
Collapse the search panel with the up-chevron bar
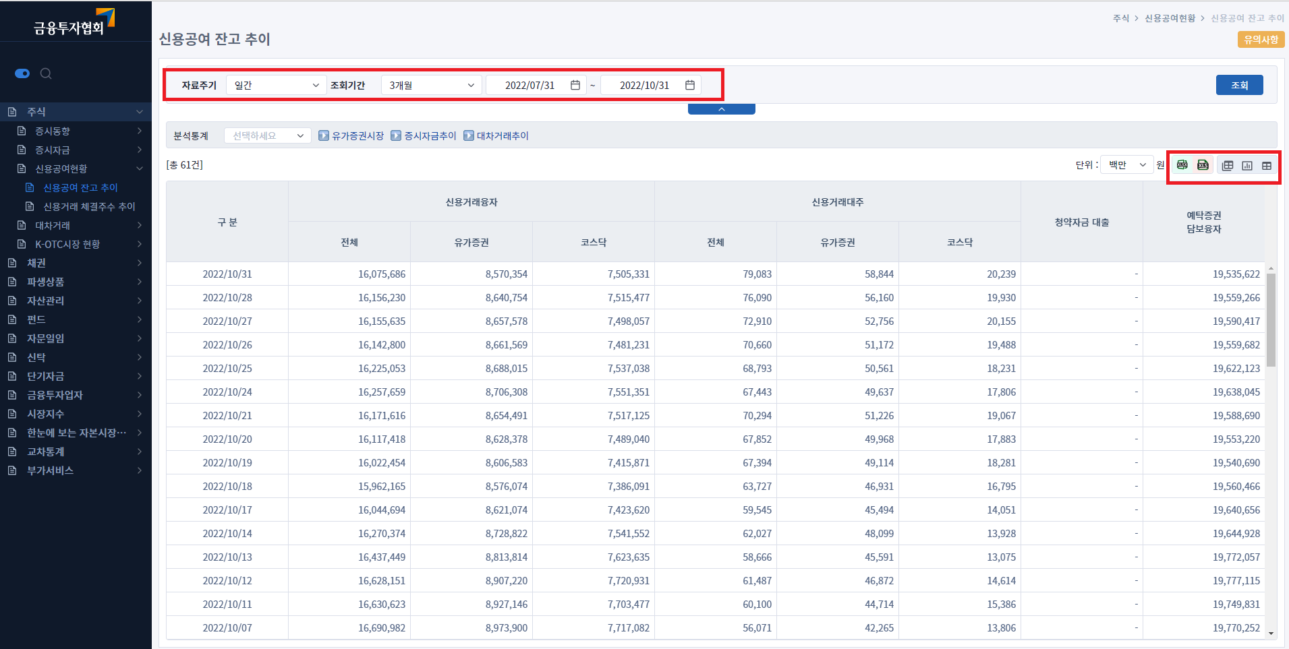(x=722, y=109)
